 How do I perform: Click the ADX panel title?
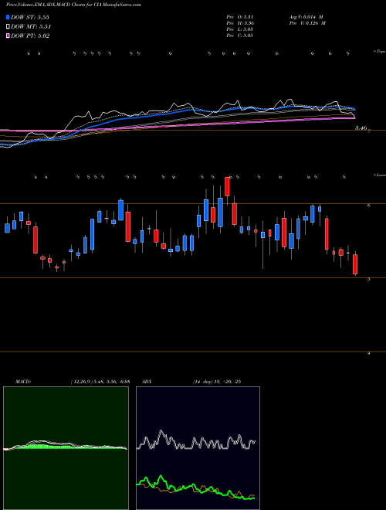[147, 382]
